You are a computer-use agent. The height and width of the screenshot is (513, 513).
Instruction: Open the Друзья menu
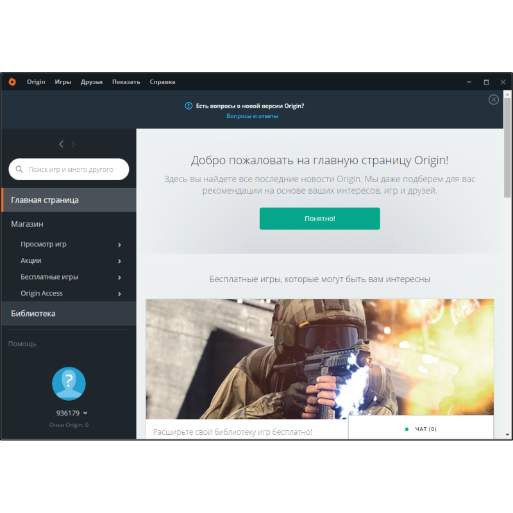tap(92, 82)
